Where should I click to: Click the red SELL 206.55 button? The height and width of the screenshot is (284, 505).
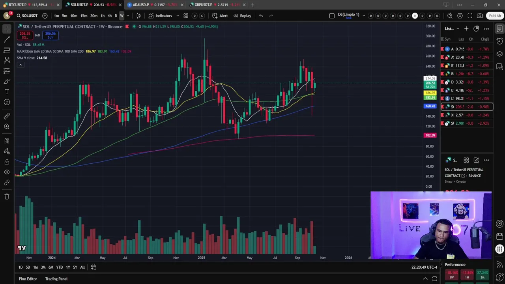click(24, 35)
